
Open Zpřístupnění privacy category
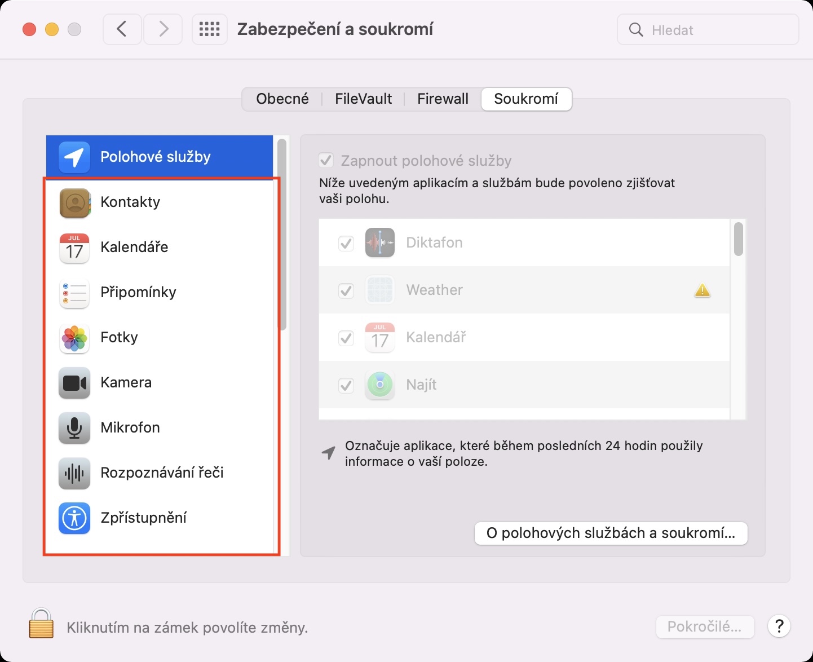(x=143, y=518)
